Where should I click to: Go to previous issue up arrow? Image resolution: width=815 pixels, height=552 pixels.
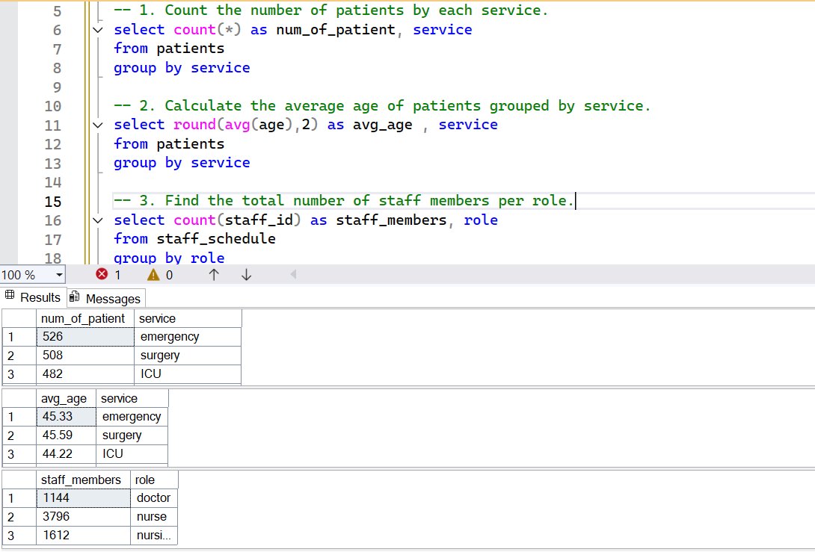(x=214, y=275)
